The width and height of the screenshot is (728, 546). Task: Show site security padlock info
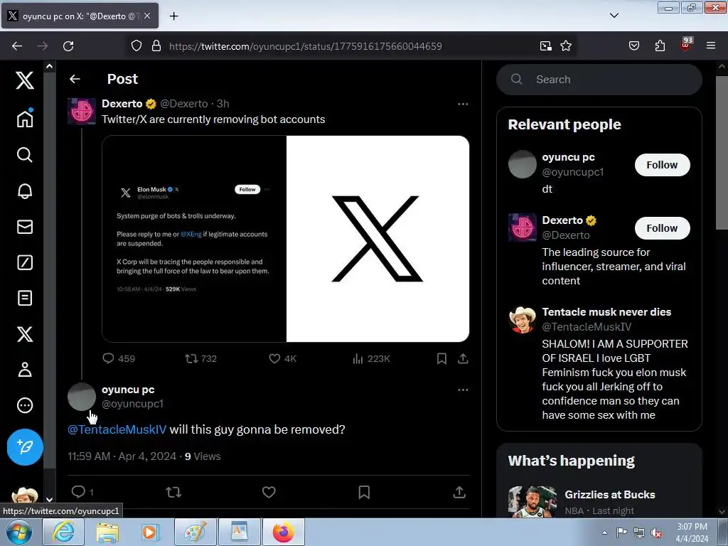pos(156,45)
